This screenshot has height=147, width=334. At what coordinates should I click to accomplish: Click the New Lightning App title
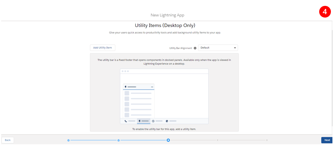(x=167, y=15)
